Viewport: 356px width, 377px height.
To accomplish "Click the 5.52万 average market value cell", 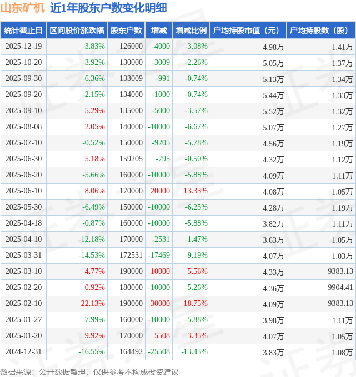I will pos(273,111).
